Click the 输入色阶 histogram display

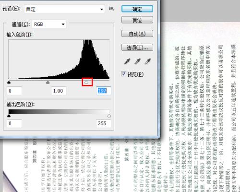pos(59,60)
